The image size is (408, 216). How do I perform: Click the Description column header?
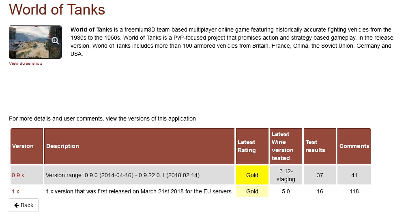pyautogui.click(x=139, y=146)
